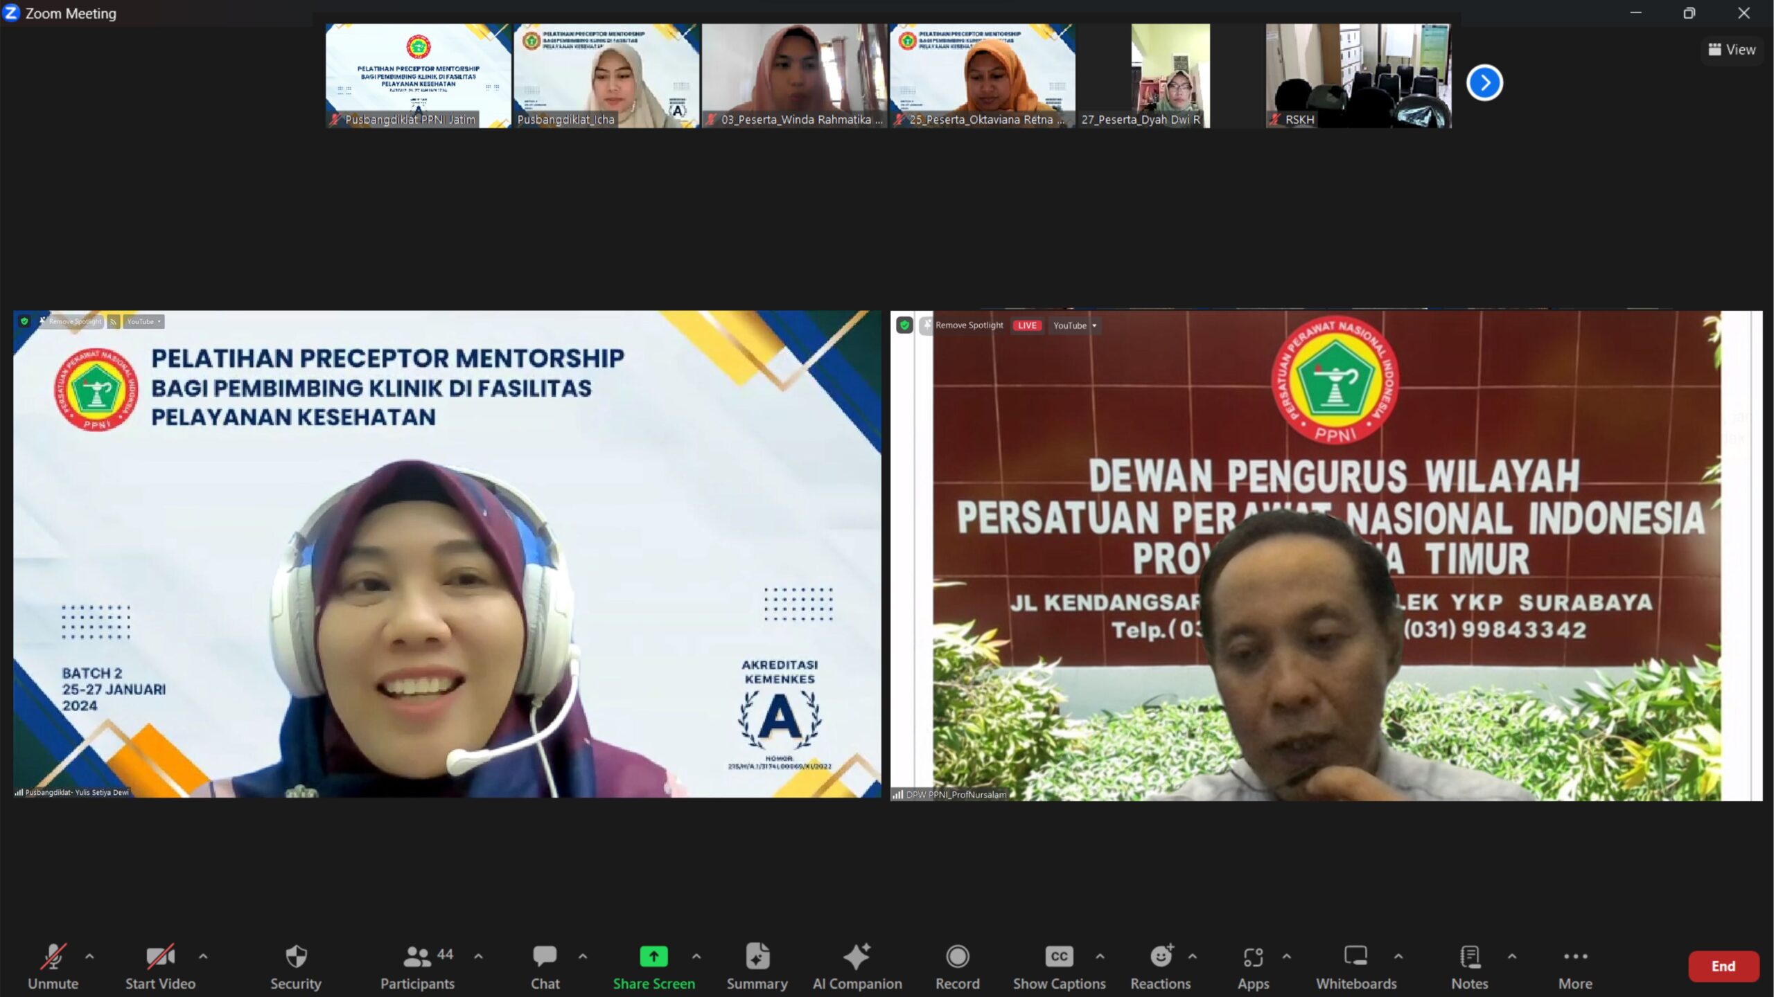Screen dimensions: 1774x997
Task: Show next participants with blue arrow
Action: click(1484, 83)
